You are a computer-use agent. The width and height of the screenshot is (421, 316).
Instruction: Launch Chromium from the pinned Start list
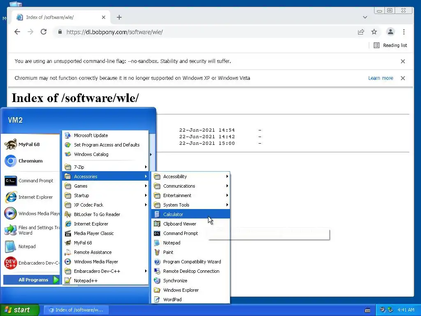(x=30, y=161)
